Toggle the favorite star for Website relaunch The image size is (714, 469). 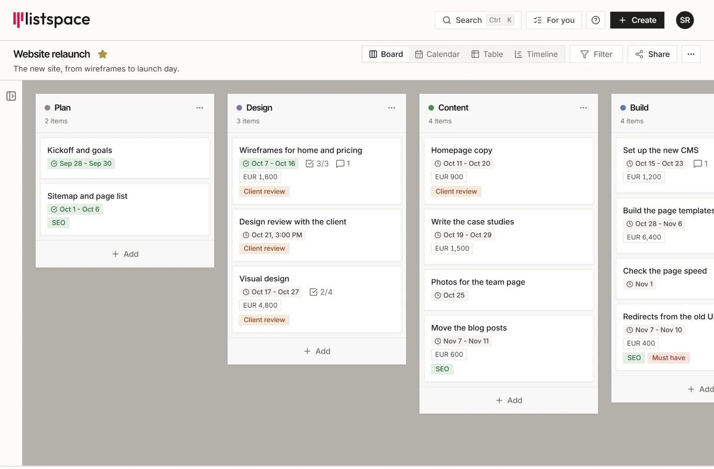pos(103,54)
